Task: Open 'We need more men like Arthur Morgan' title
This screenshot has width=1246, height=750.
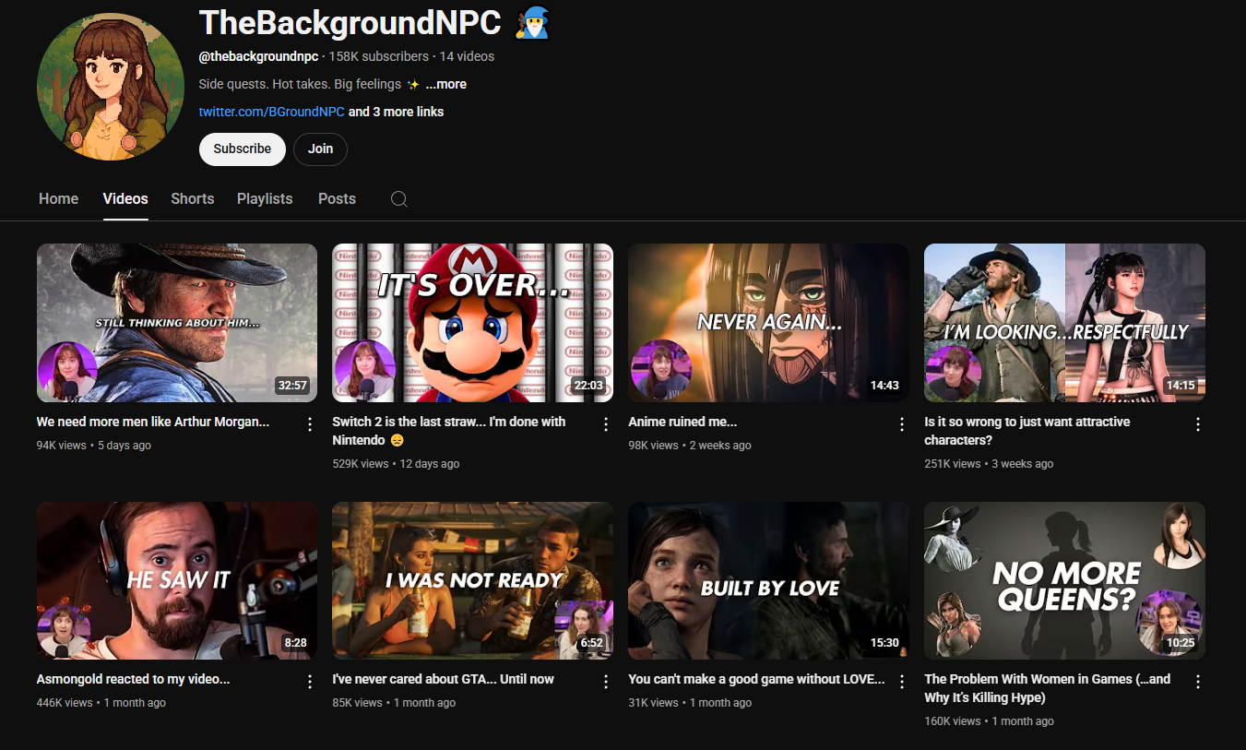Action: pos(153,422)
